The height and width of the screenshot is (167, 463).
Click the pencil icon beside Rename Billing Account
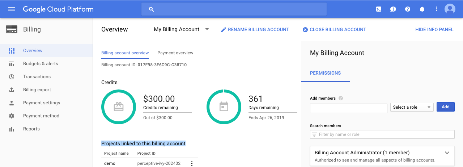point(224,30)
